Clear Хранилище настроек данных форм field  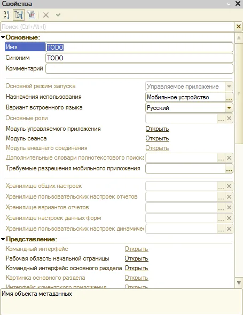click(x=229, y=218)
